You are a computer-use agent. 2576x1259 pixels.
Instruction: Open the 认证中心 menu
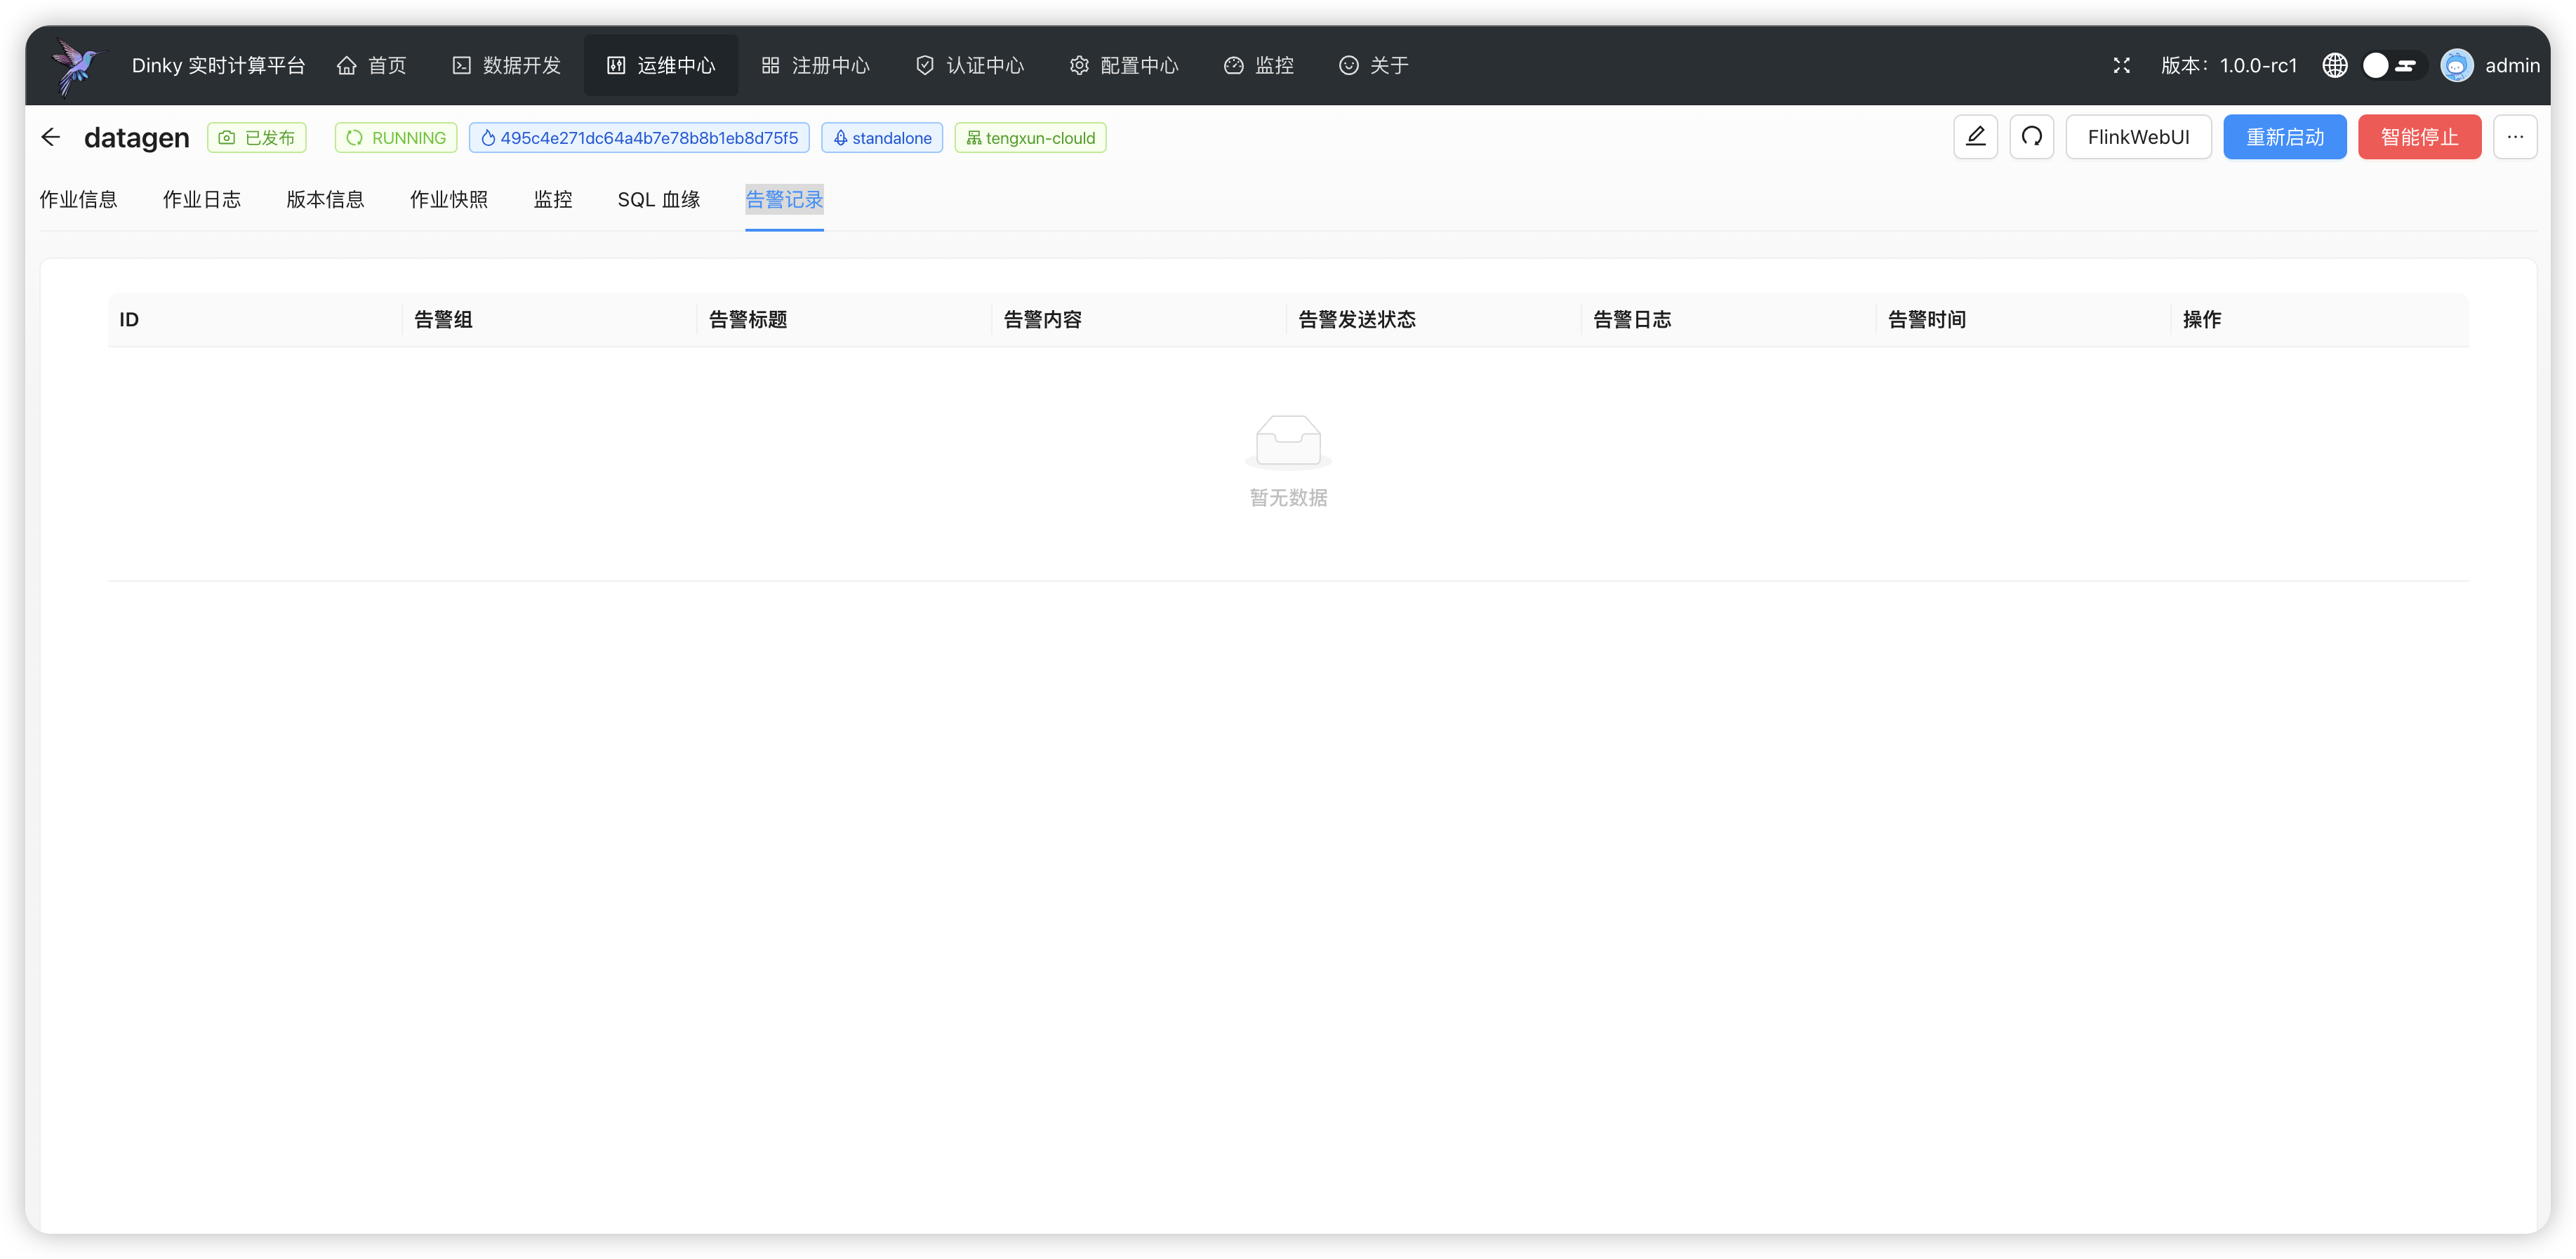(970, 66)
